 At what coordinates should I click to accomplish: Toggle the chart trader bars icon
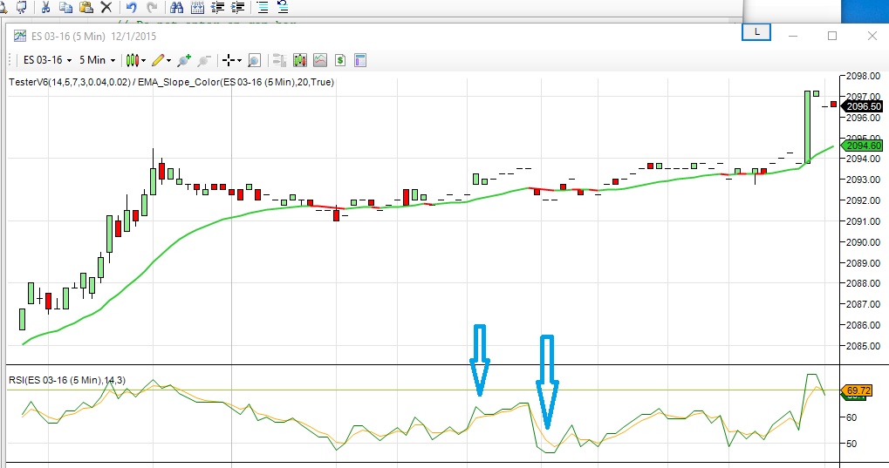pos(279,60)
